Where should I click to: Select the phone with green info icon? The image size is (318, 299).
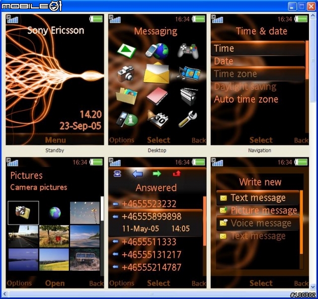(x=127, y=119)
